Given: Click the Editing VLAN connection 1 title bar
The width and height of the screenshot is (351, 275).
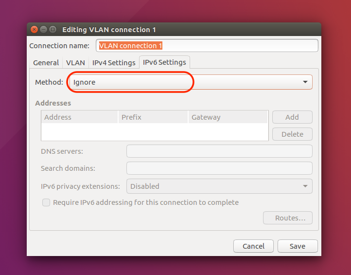Looking at the screenshot, I should point(174,29).
